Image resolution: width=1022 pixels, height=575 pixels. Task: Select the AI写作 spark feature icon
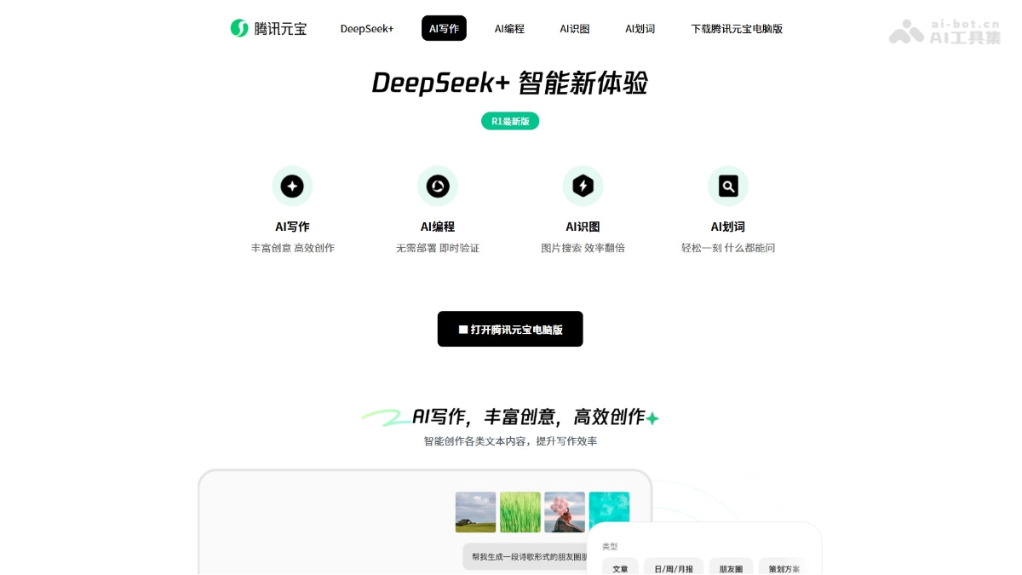tap(292, 186)
